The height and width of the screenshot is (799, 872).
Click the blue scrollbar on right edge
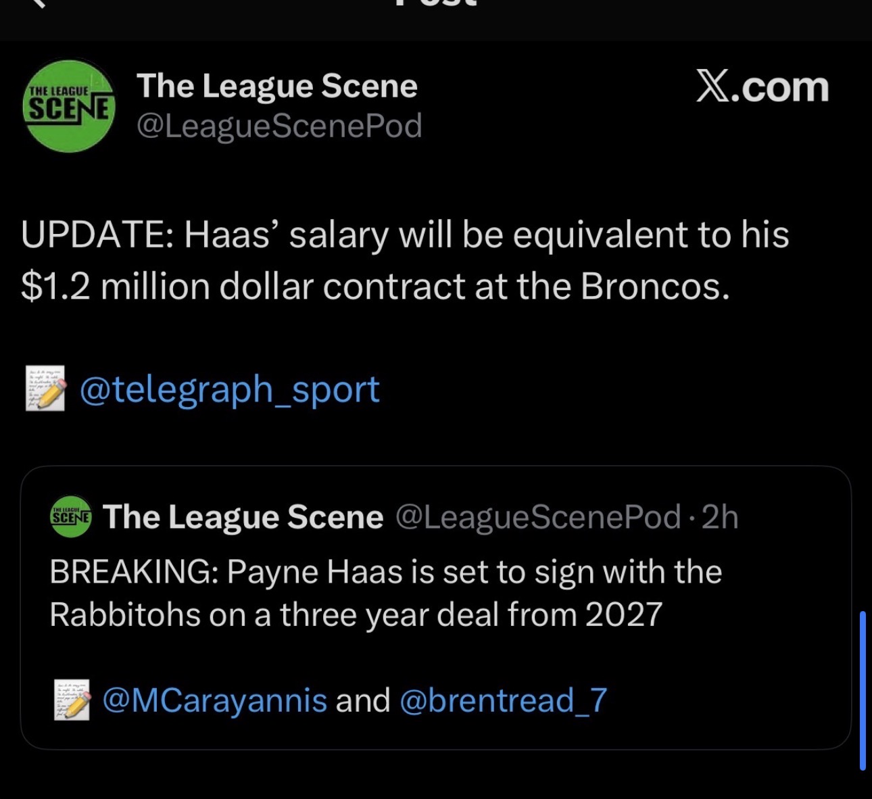pyautogui.click(x=863, y=690)
